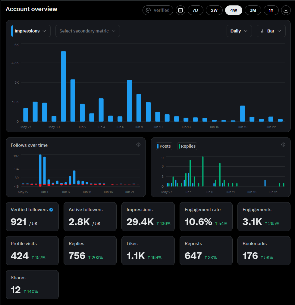Toggle the Posts series in chart legend

click(x=164, y=146)
